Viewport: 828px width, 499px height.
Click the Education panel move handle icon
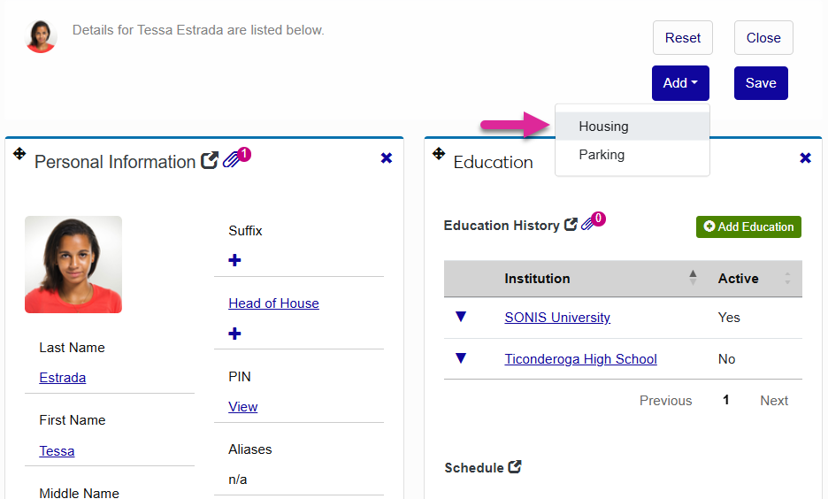(438, 154)
